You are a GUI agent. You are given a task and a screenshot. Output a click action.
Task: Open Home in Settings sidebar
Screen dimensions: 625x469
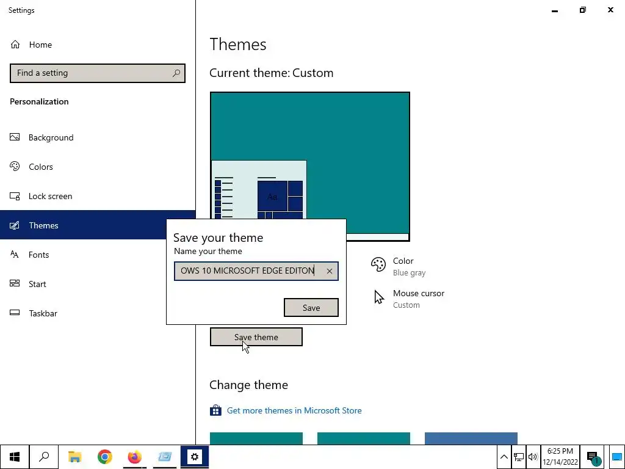coord(98,45)
